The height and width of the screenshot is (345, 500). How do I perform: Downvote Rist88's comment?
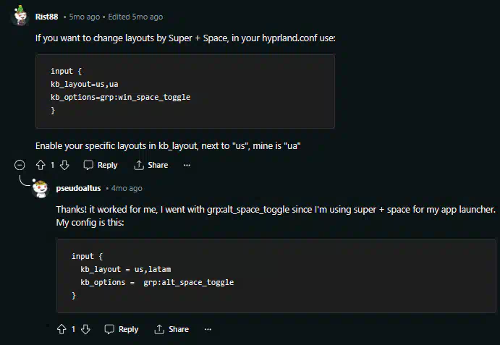[x=64, y=165]
